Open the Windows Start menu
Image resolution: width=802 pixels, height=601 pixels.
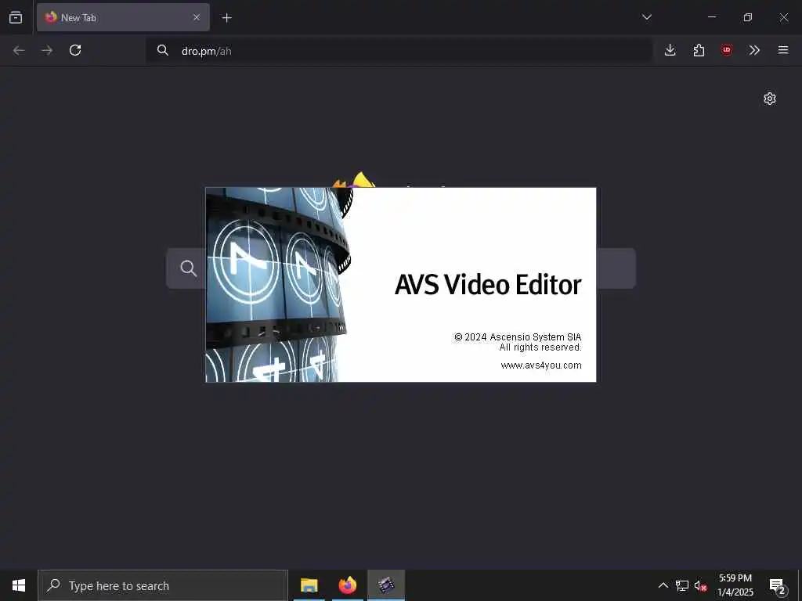click(x=19, y=585)
